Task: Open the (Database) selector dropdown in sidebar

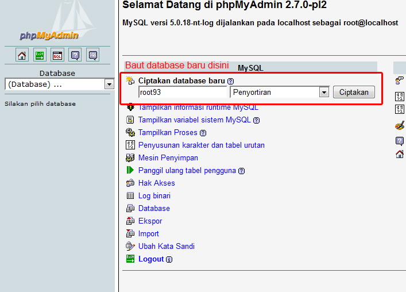Action: click(60, 84)
